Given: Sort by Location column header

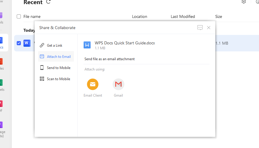Looking at the screenshot, I should coord(140,16).
